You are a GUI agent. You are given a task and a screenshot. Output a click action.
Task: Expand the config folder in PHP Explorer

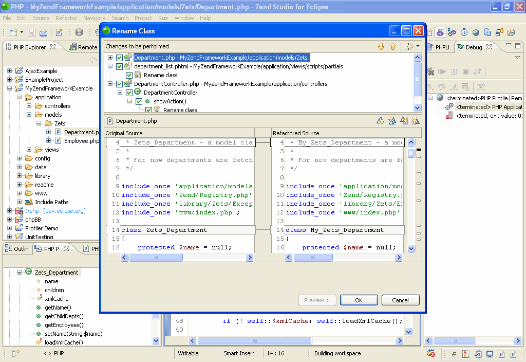click(19, 158)
